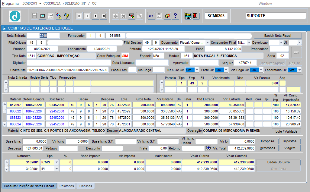Click the up arrow of the Parcela grid scrollbar
The image size is (310, 192).
coord(162,82)
